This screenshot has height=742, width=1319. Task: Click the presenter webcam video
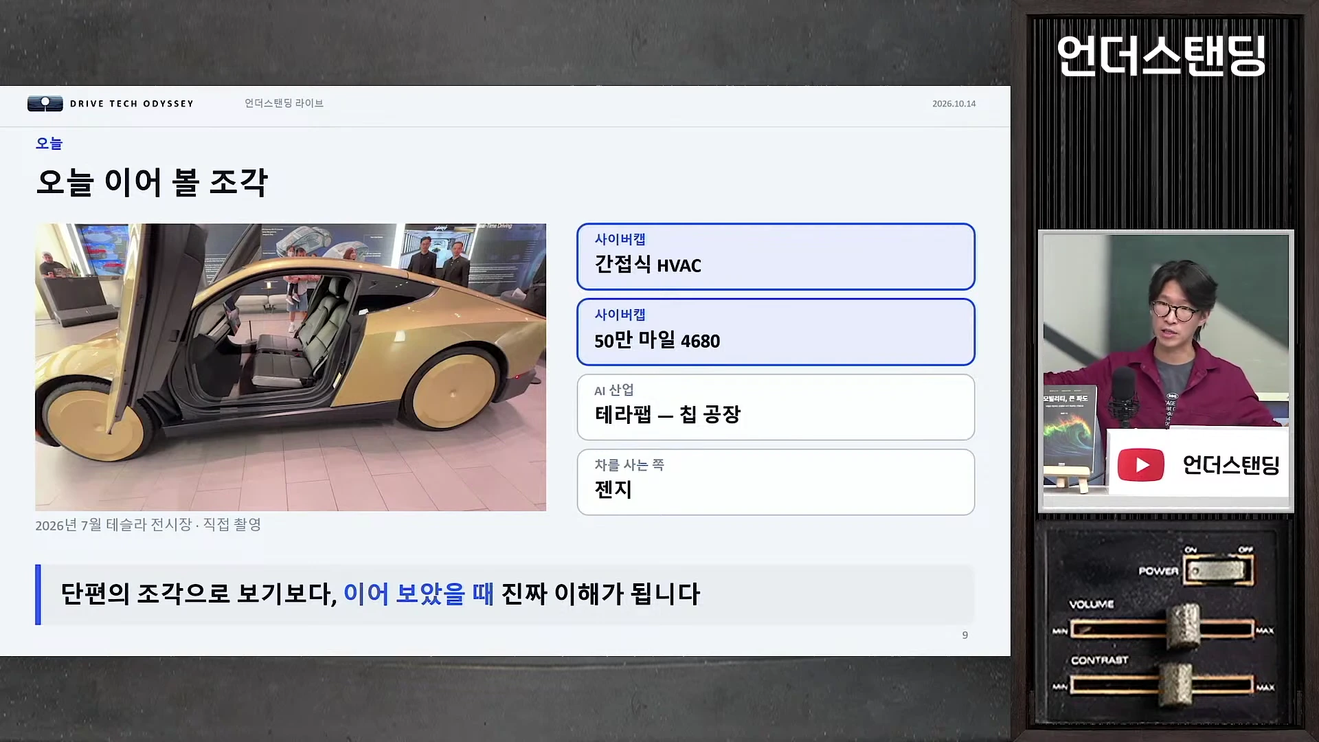pyautogui.click(x=1166, y=371)
